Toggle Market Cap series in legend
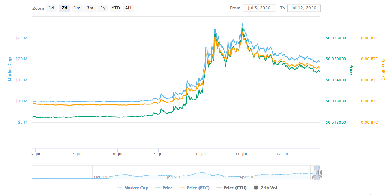The width and height of the screenshot is (390, 195). pos(133,188)
